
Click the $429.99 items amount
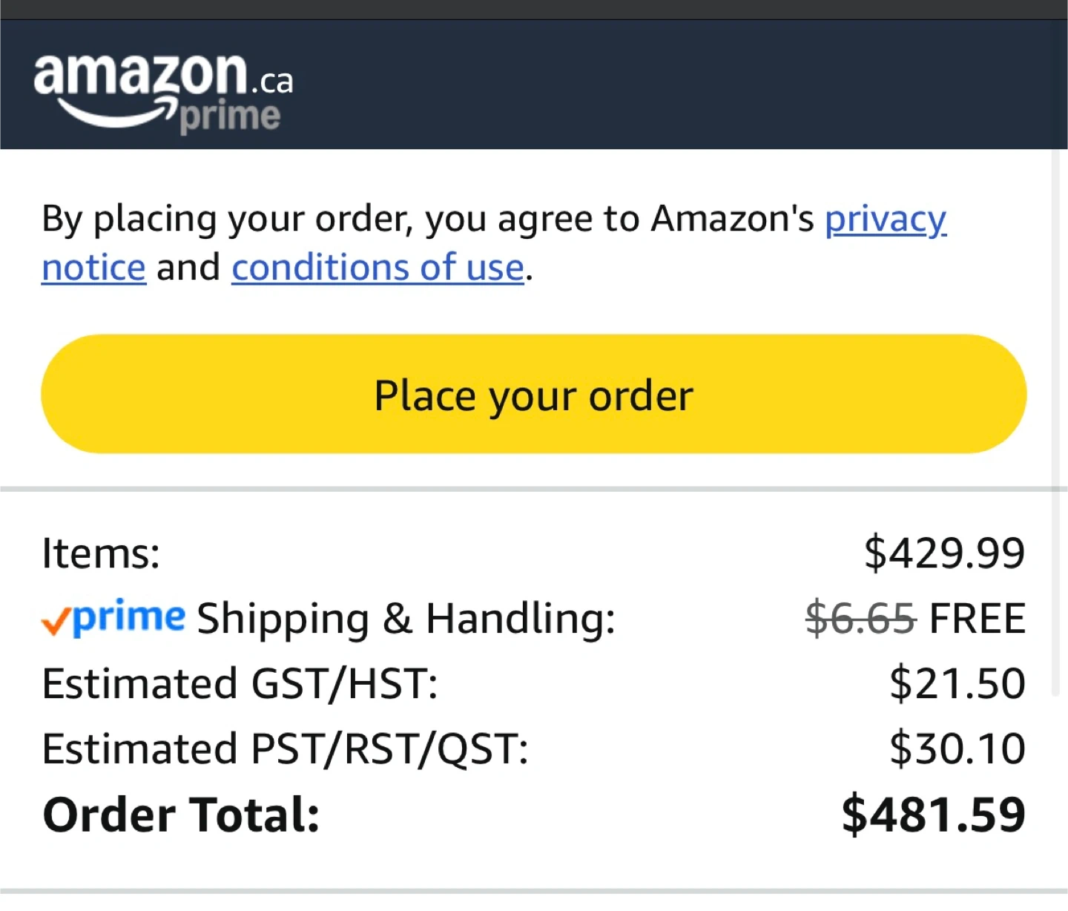(945, 553)
